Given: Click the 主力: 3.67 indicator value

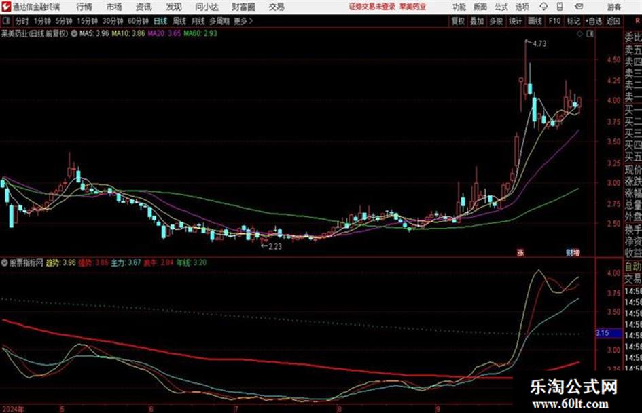Looking at the screenshot, I should (126, 263).
